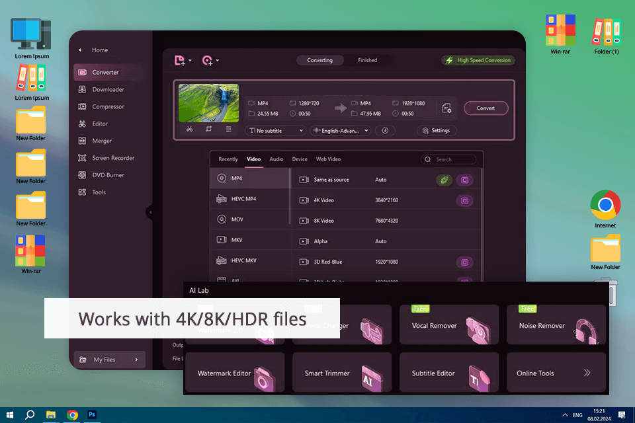Click the DVD Burner disc icon
The width and height of the screenshot is (635, 423).
pos(82,175)
